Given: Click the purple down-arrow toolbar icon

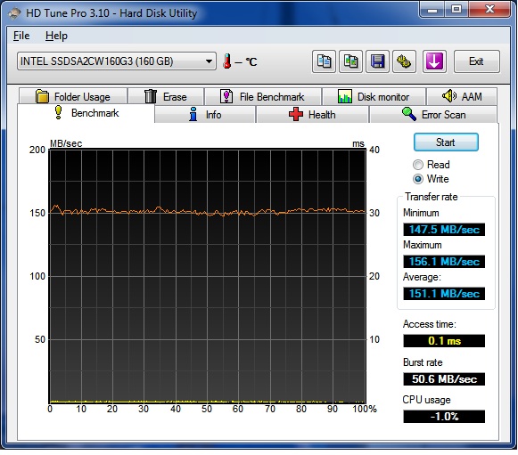Looking at the screenshot, I should point(434,61).
